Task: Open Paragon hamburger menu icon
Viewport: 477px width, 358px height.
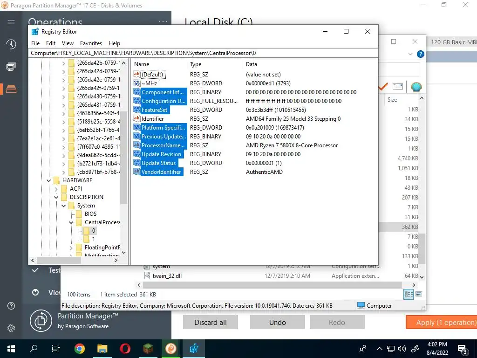Action: coord(11,22)
